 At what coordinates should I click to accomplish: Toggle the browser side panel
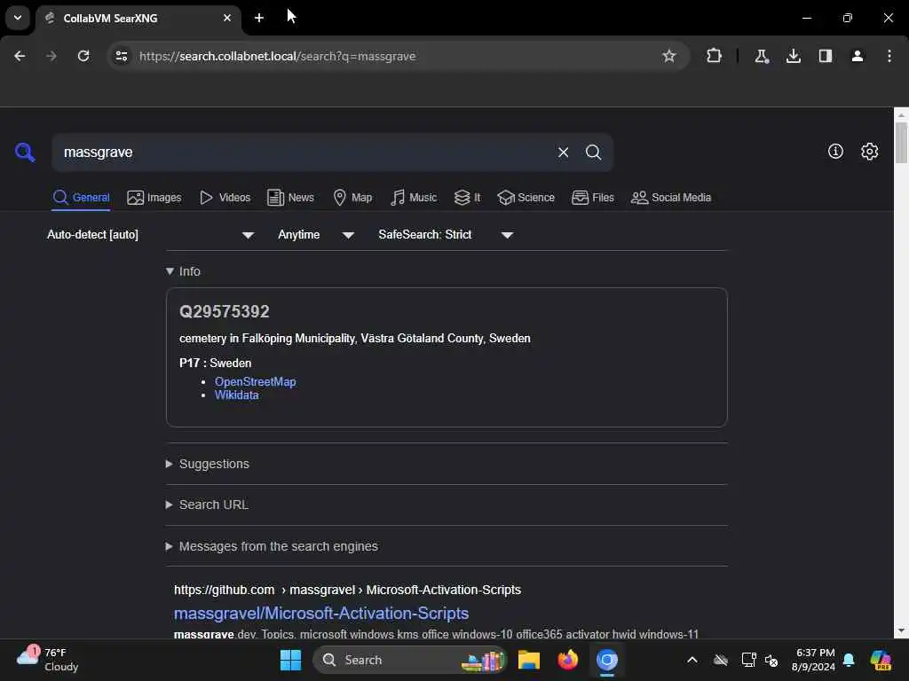click(x=825, y=56)
